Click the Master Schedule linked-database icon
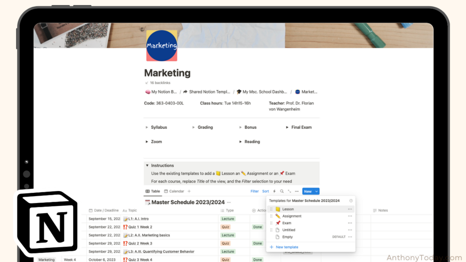Screen dimensions: 466x262 pos(147,202)
